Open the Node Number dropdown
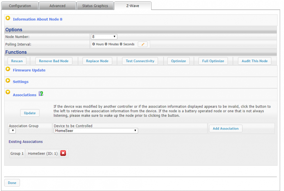 click(x=104, y=37)
